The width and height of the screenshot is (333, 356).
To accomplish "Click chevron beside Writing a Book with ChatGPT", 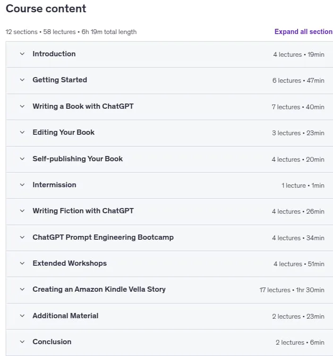I will (22, 106).
